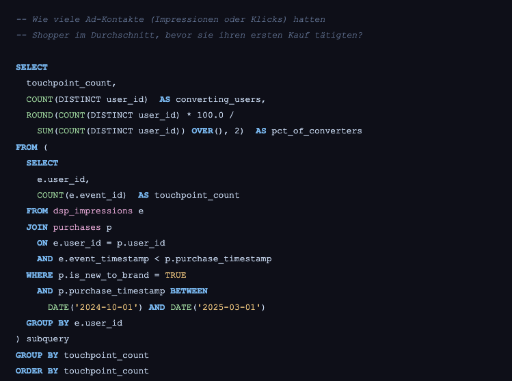Click the JOIN keyword

(x=37, y=227)
